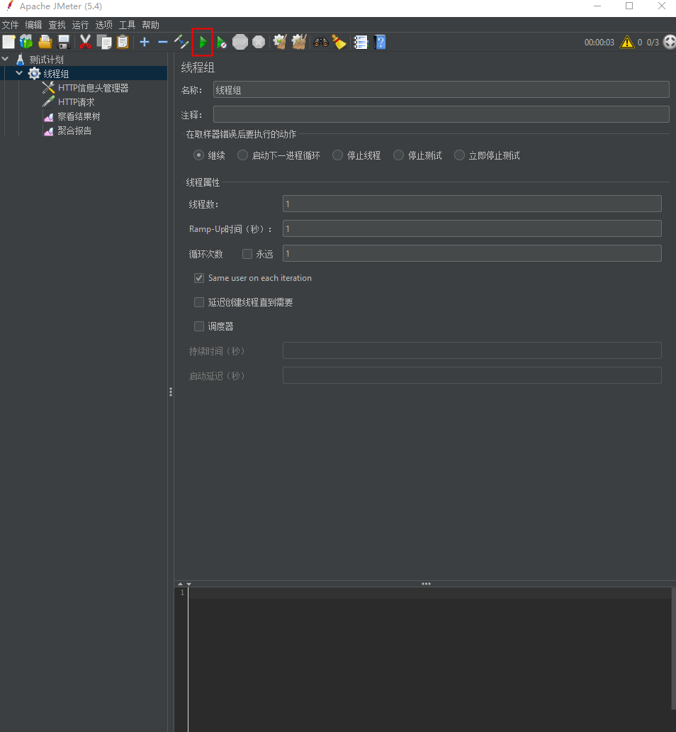The height and width of the screenshot is (732, 676).
Task: Select the 继续 radio button
Action: click(x=198, y=155)
